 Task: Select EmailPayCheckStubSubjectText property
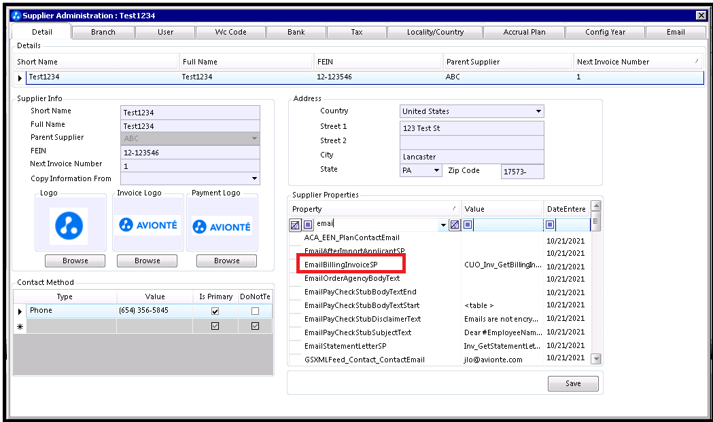pos(358,332)
